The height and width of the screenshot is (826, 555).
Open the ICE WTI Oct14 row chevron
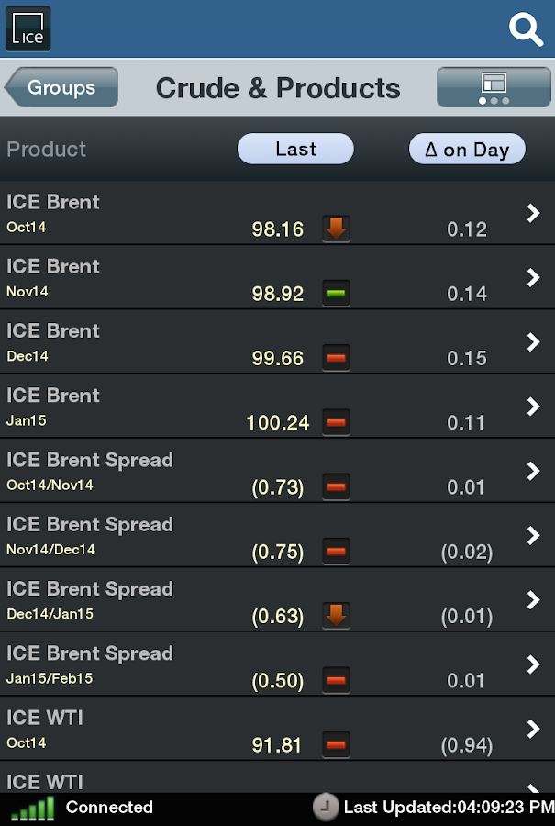pos(533,730)
